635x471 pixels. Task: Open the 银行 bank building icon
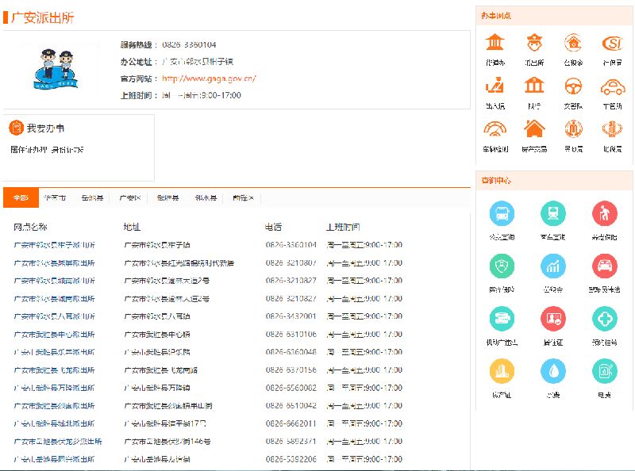(534, 86)
